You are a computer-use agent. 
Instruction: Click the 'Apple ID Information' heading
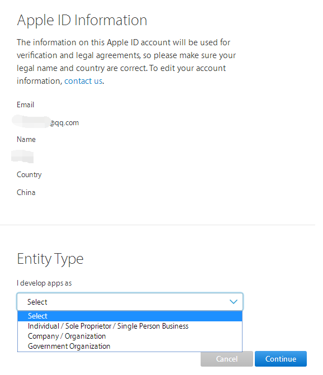(x=82, y=20)
